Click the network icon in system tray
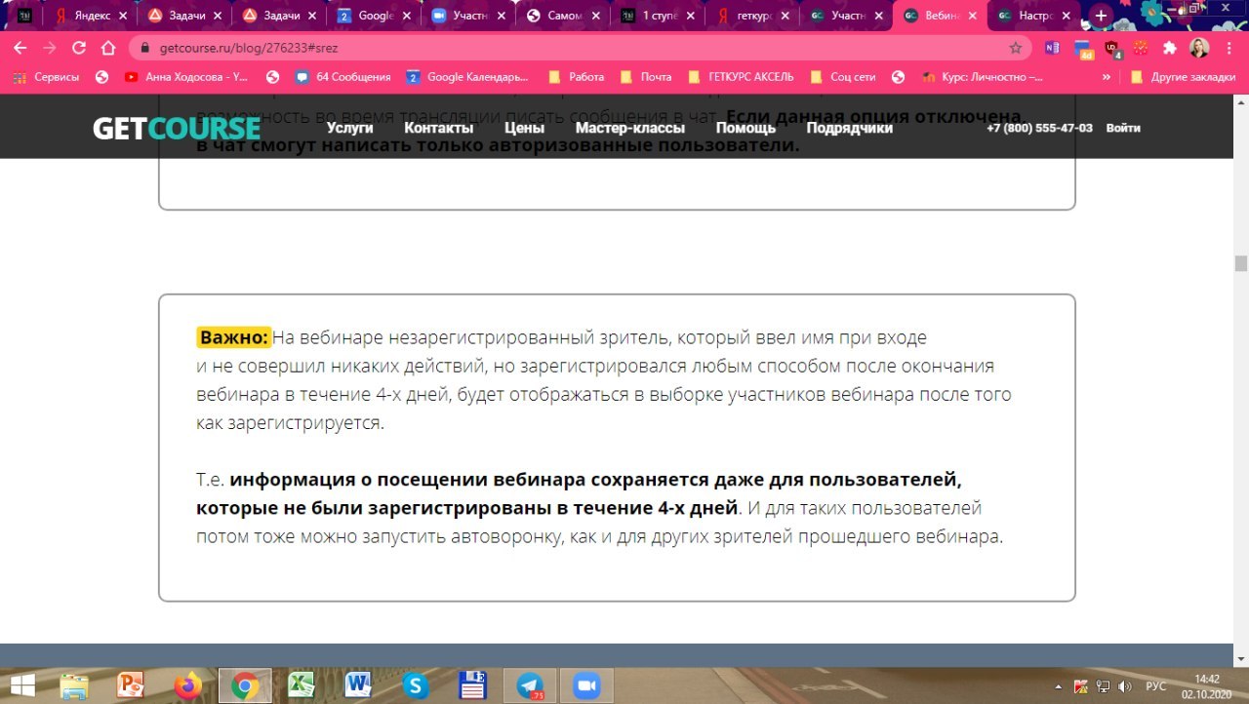This screenshot has width=1249, height=704. pyautogui.click(x=1103, y=685)
